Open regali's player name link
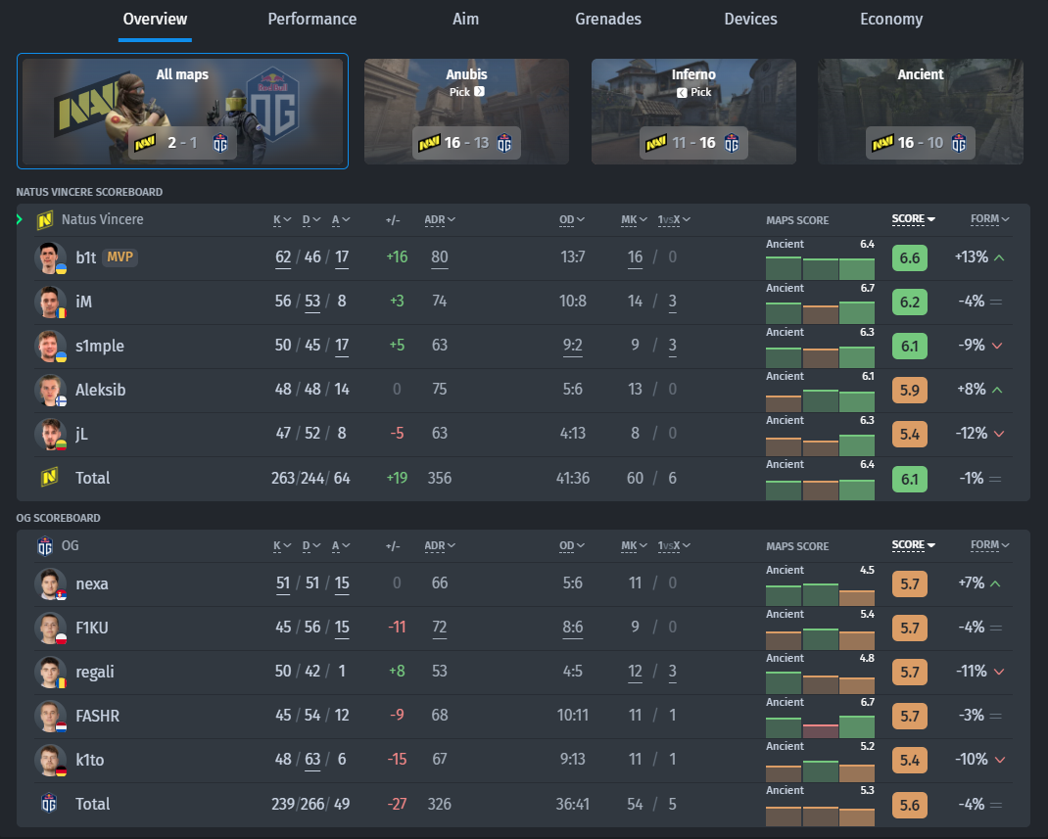The image size is (1048, 839). click(94, 672)
